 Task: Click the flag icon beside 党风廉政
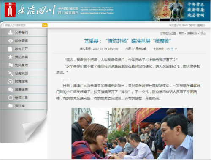pos(11,65)
